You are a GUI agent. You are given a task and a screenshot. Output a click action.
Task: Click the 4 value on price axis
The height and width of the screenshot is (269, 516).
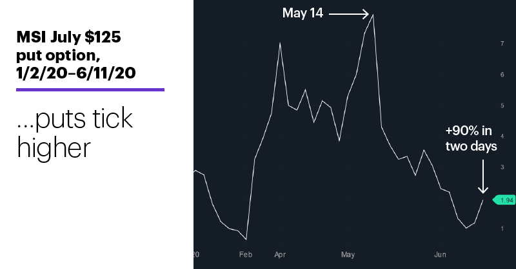pyautogui.click(x=502, y=136)
